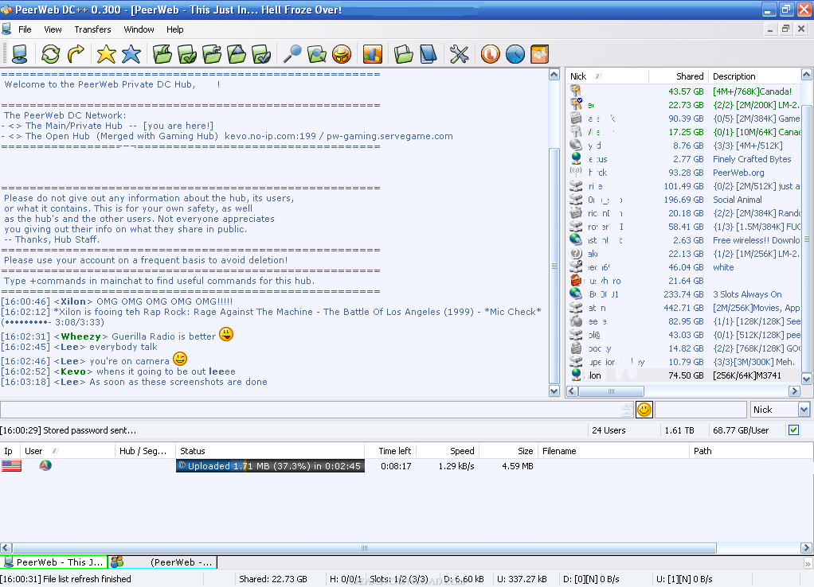Open Favorite Users blue star icon
Image resolution: width=814 pixels, height=587 pixels.
click(131, 54)
